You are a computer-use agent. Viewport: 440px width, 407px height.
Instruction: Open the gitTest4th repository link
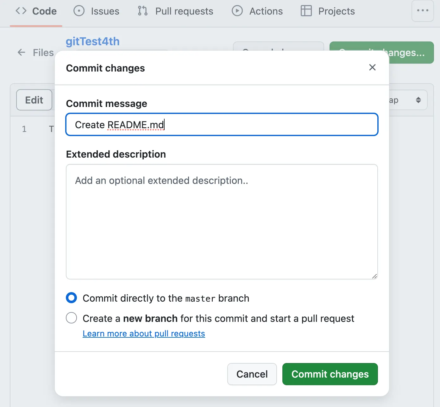coord(92,41)
